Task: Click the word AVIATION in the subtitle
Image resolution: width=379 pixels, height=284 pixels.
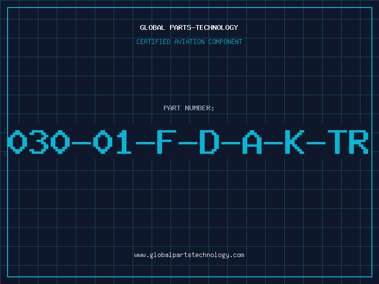Action: (189, 42)
